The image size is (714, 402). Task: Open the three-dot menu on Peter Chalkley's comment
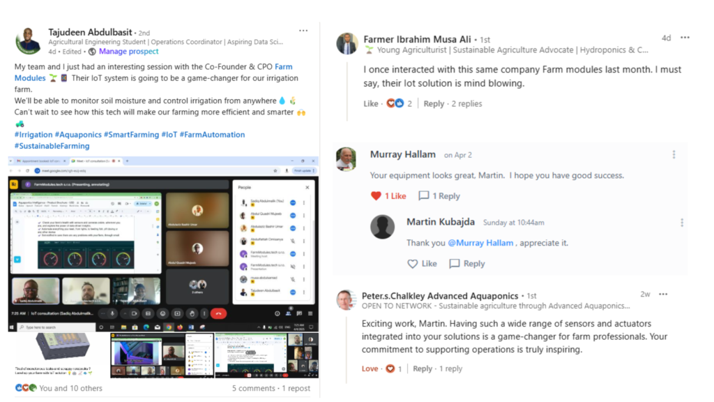point(663,295)
